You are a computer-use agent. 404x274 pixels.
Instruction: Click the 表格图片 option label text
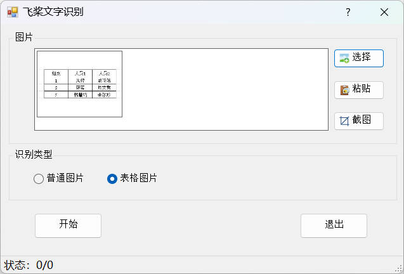(x=139, y=178)
